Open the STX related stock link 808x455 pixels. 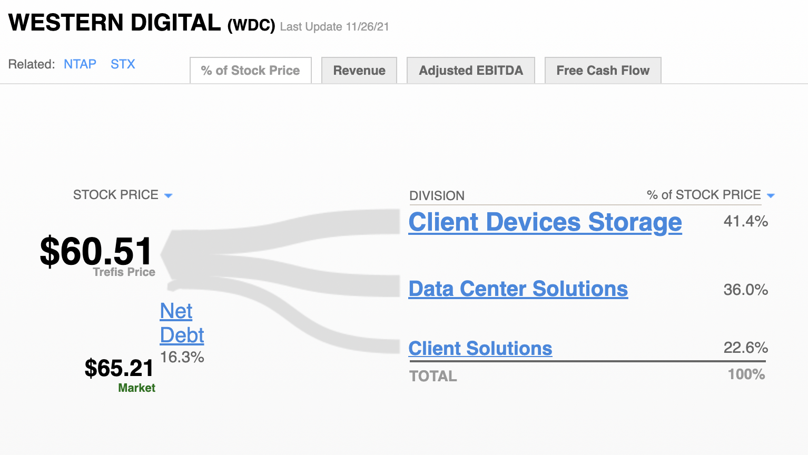[x=123, y=64]
